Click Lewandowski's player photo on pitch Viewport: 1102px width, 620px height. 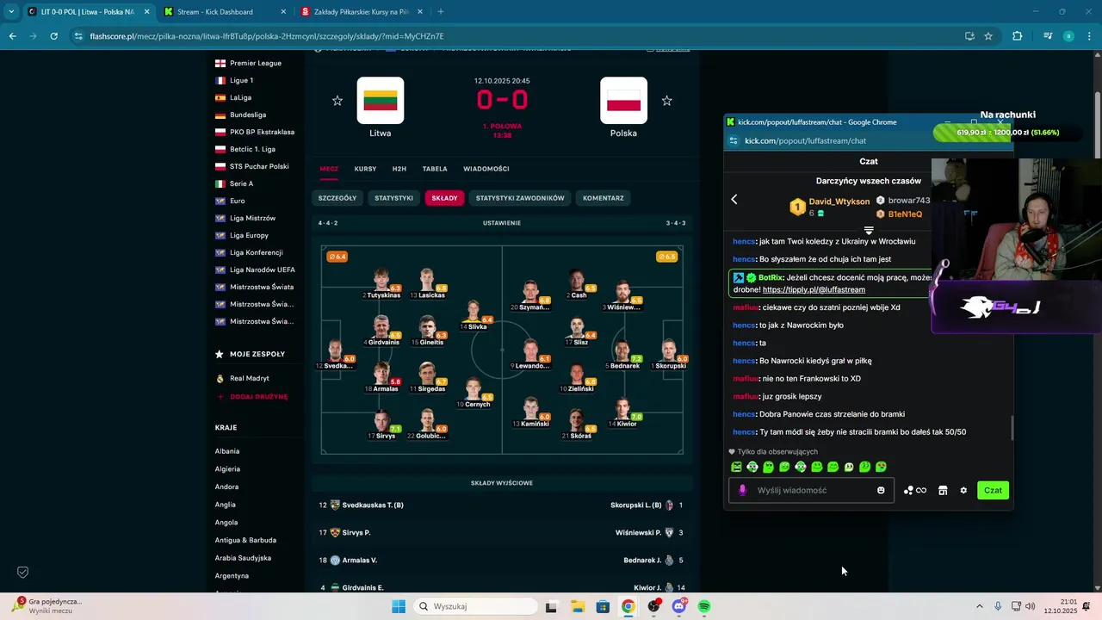[x=530, y=349]
